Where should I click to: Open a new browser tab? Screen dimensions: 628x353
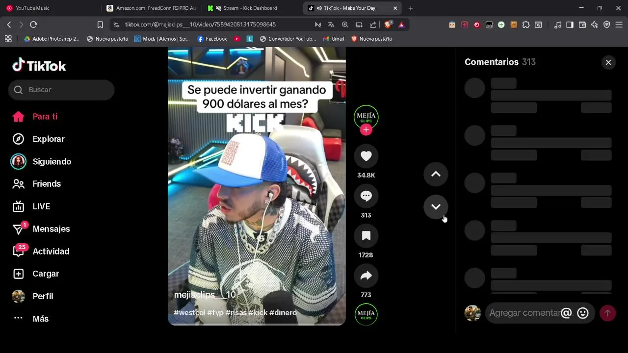coord(411,8)
